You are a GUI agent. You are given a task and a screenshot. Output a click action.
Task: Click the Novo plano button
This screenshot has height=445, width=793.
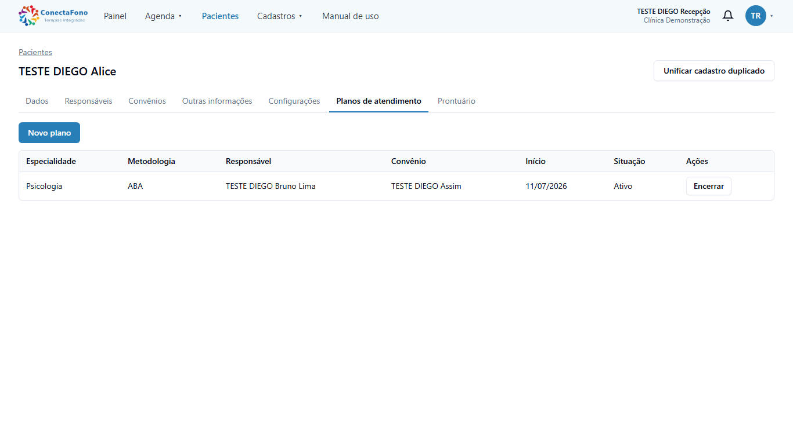(x=49, y=133)
